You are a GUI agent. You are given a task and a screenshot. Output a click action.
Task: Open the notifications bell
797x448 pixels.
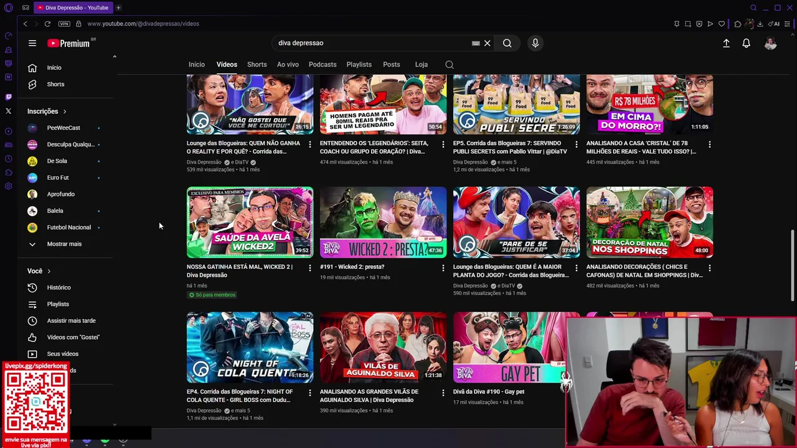point(746,43)
